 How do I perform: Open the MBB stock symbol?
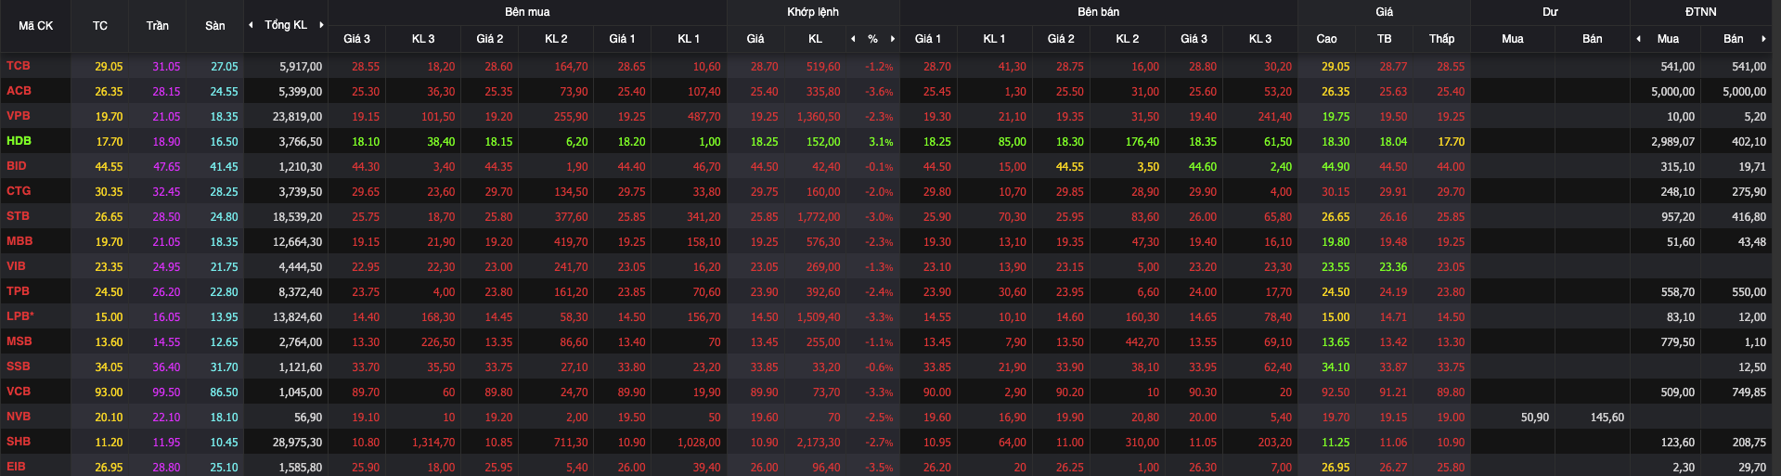[x=19, y=241]
